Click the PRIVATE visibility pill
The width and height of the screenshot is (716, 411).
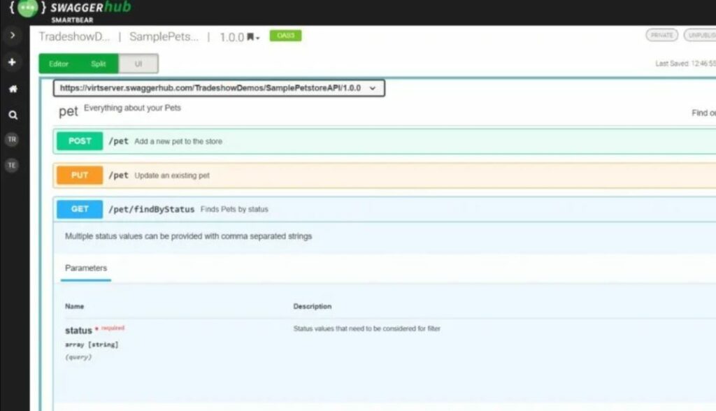coord(661,35)
